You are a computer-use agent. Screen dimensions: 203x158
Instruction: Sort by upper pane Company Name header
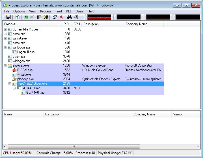(144, 24)
